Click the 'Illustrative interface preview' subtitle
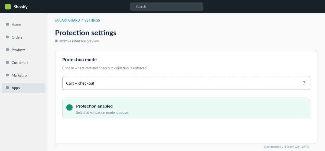 (x=77, y=41)
